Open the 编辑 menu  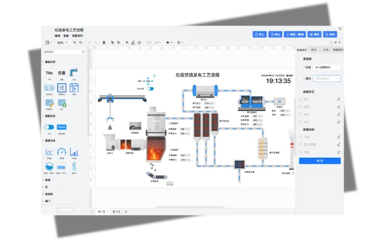tap(57, 36)
